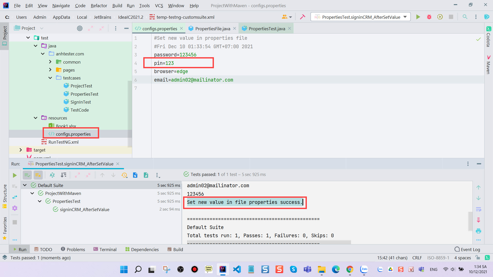
Task: Start debugging with the red bug icon
Action: [429, 17]
